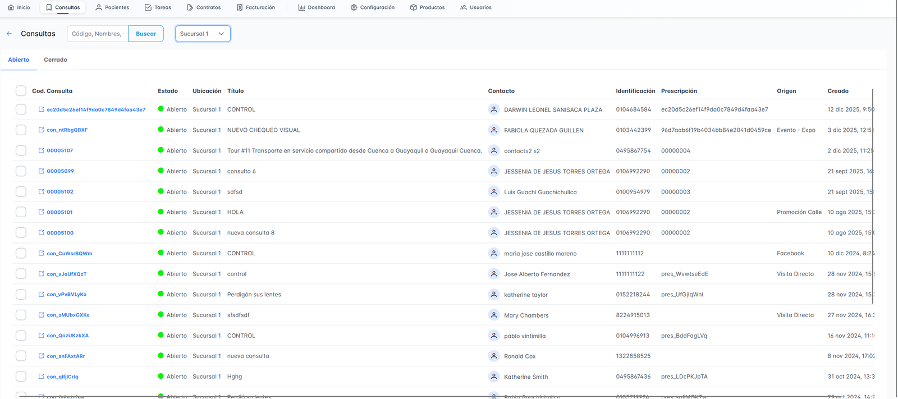Toggle the select-all checkbox in table header
898x399 pixels.
tap(21, 91)
